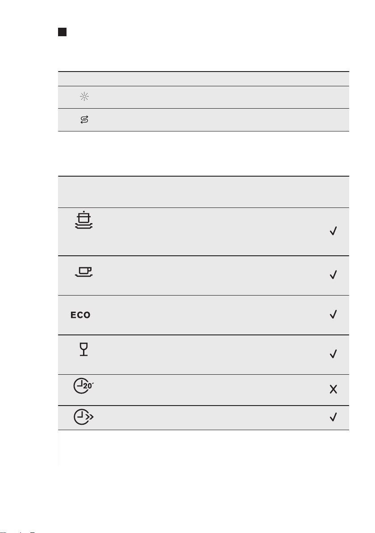
Task: Click the checkmark in the pot program row
Action: (x=333, y=231)
